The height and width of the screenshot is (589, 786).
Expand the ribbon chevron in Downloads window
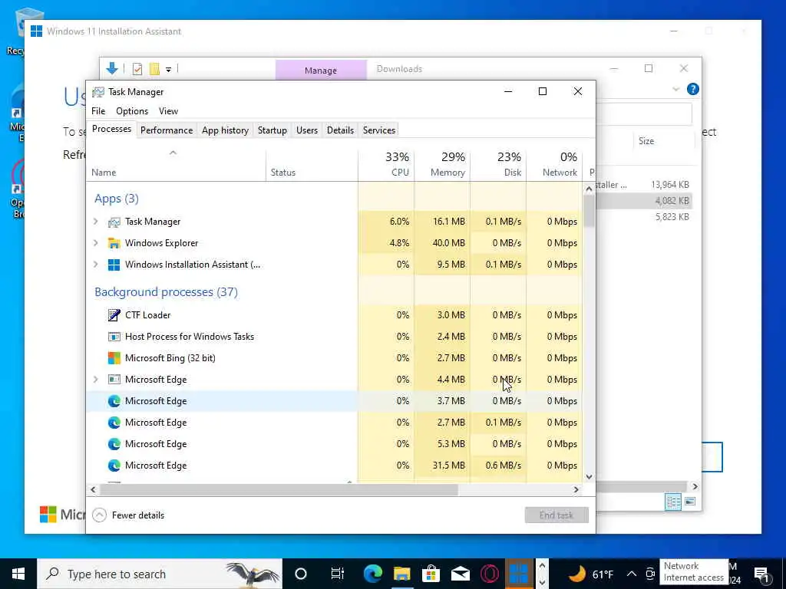click(x=675, y=89)
